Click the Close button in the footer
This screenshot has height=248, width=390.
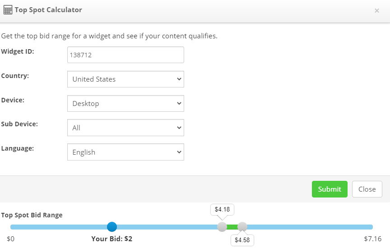367,189
